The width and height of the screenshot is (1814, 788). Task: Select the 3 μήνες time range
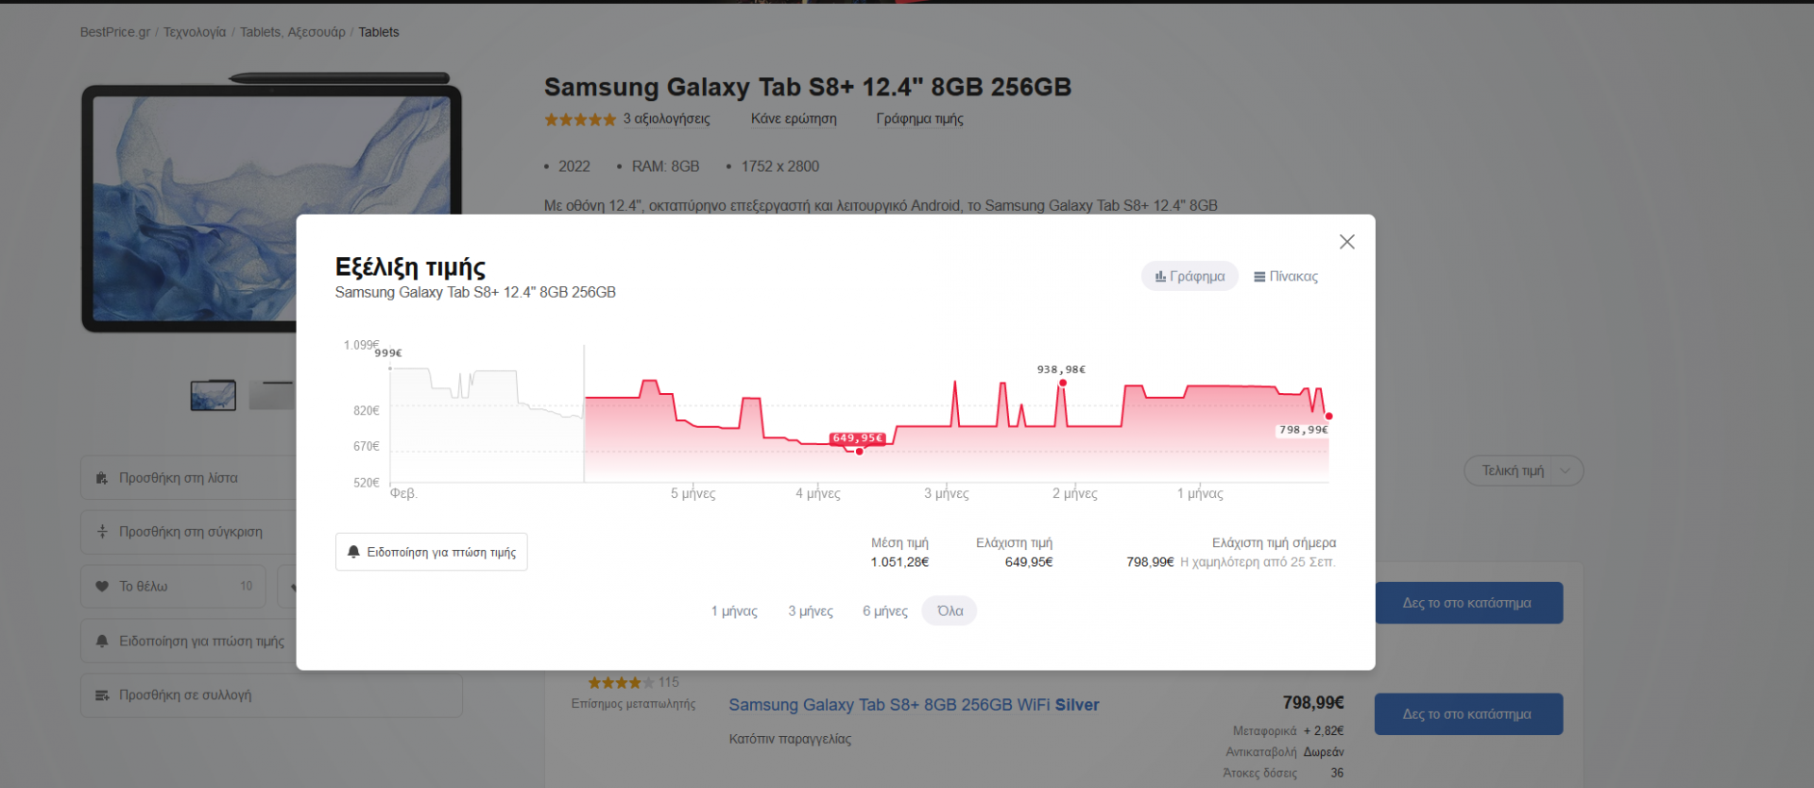click(x=811, y=611)
